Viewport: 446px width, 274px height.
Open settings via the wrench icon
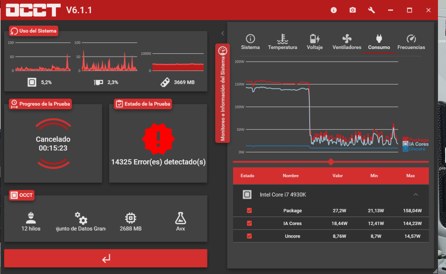pos(371,10)
